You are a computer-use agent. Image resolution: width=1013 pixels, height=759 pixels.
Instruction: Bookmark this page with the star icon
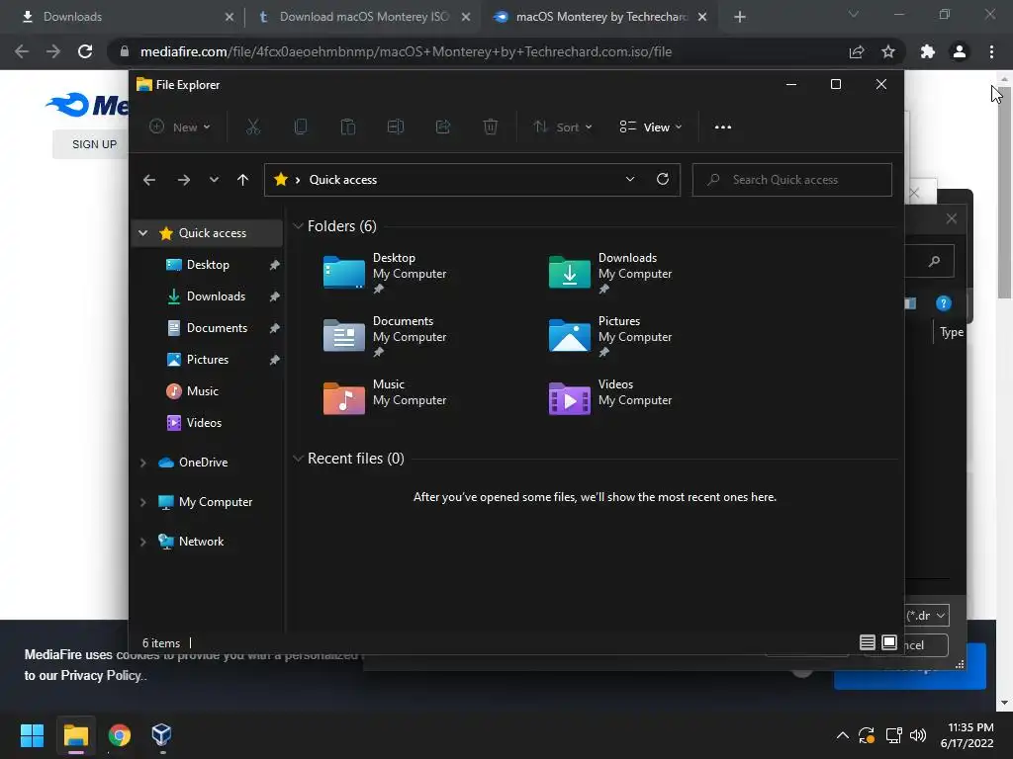click(x=888, y=51)
